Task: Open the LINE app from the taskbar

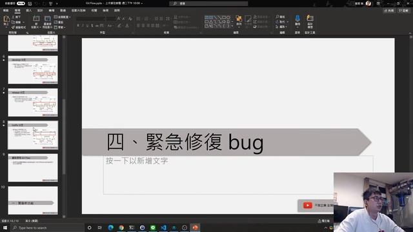Action: [x=153, y=227]
